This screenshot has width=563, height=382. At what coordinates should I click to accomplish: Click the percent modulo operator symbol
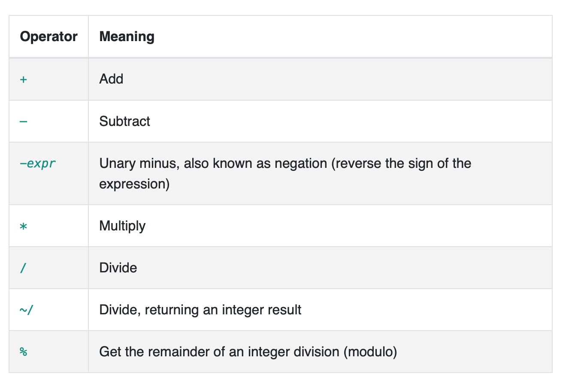[24, 352]
